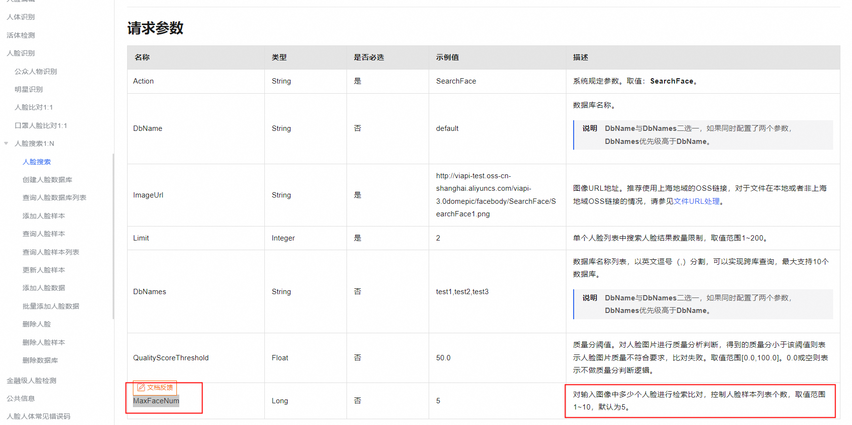Click the 请求参数 heading
Screen dimensions: 852x425
click(x=156, y=28)
